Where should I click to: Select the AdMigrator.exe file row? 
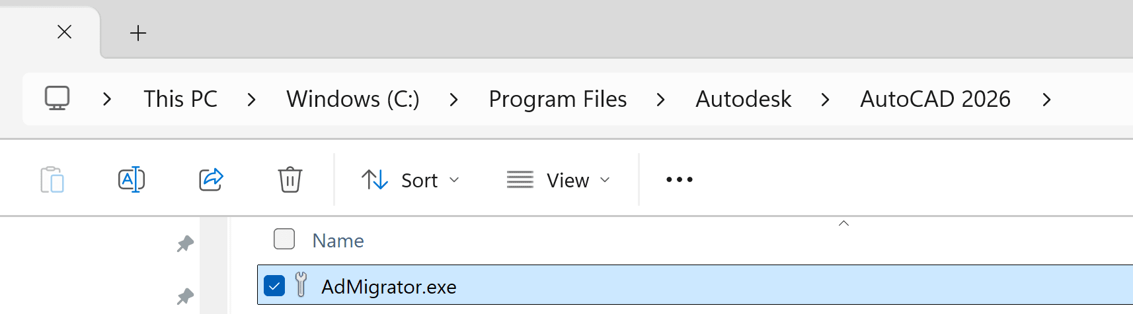coord(695,285)
